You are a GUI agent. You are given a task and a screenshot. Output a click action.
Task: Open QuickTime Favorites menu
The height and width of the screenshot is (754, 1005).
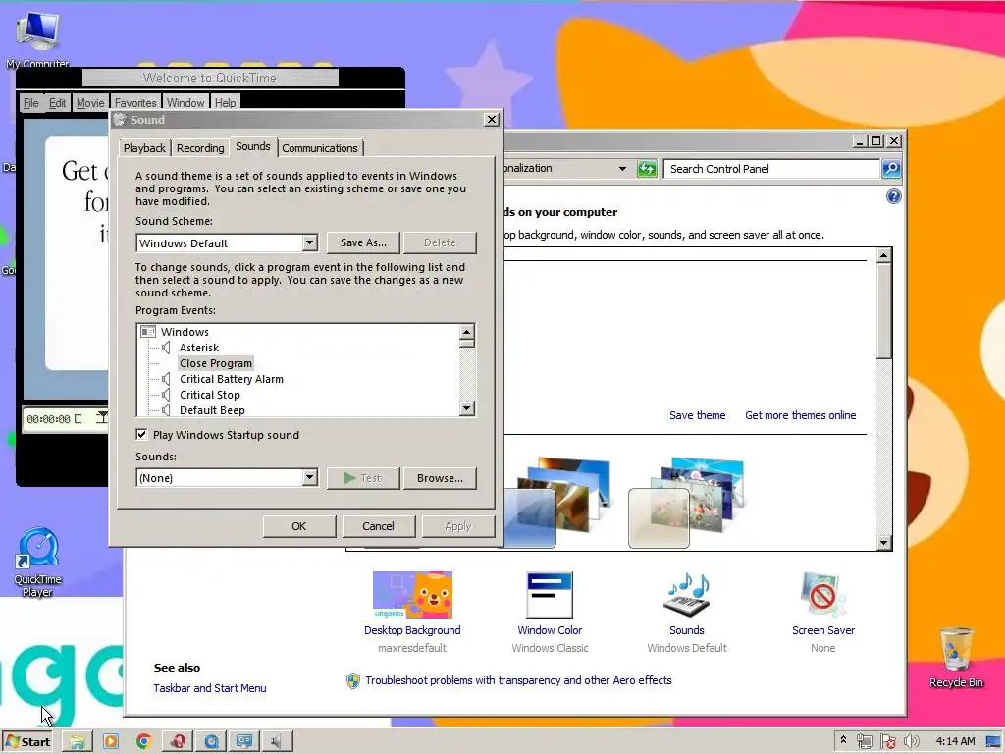(x=135, y=102)
